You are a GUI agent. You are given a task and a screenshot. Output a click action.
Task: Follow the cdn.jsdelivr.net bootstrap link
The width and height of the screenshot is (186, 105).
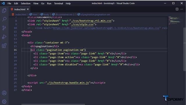[x=106, y=28]
